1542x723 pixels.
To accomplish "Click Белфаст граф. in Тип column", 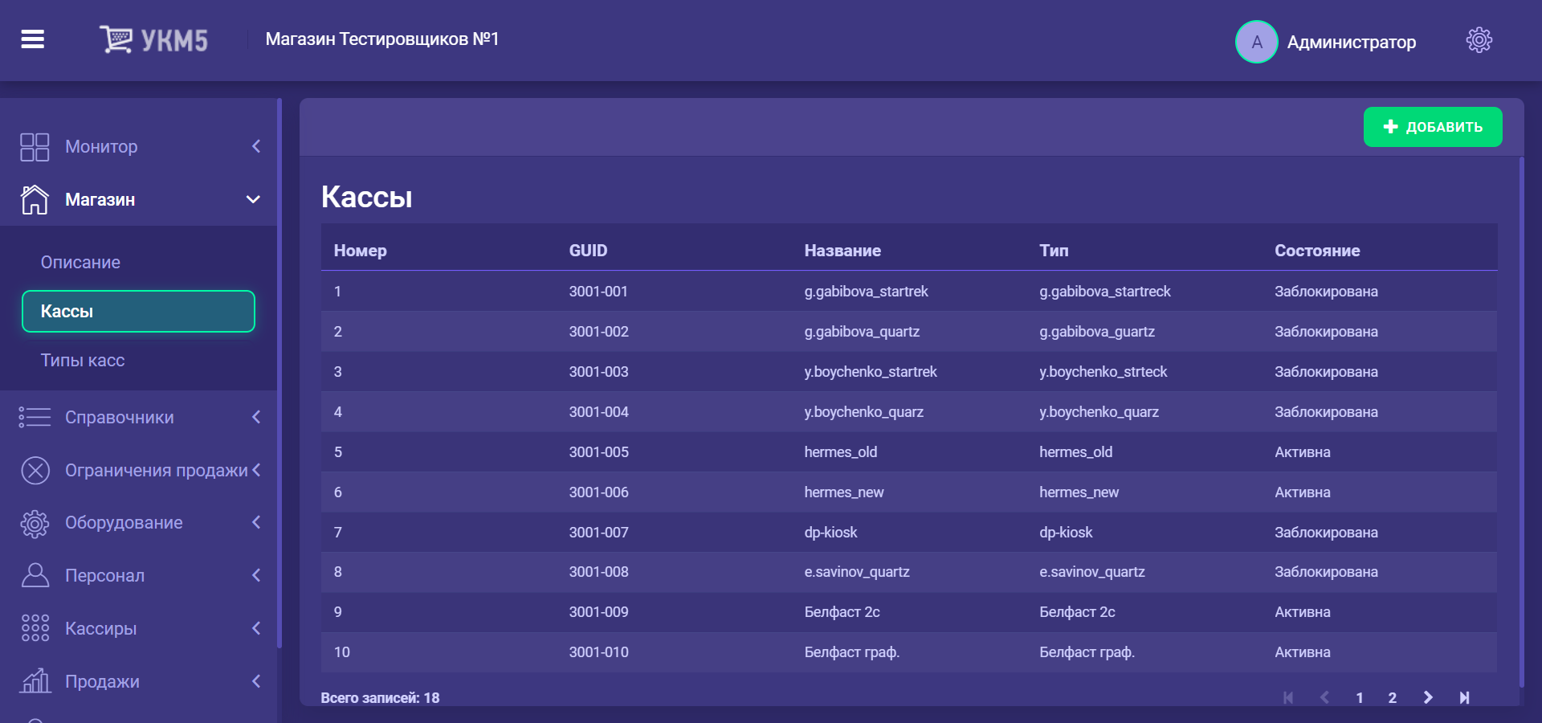I will [1087, 652].
